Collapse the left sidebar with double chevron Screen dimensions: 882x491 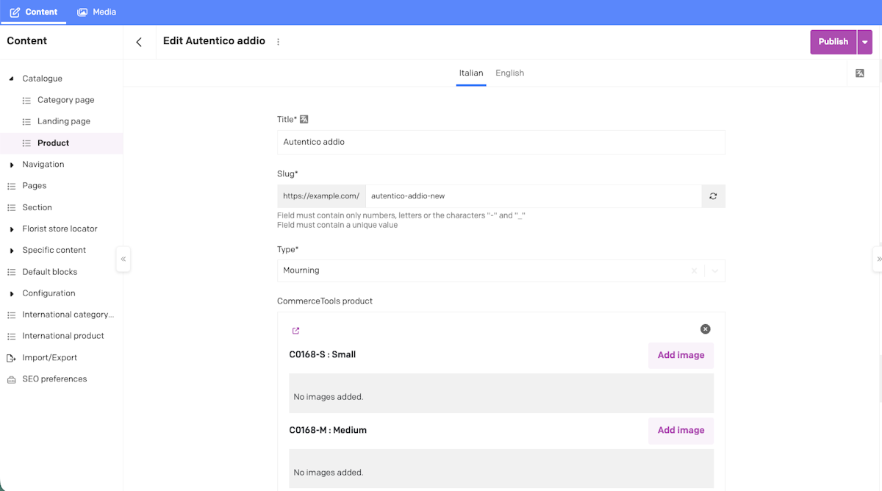pos(123,259)
